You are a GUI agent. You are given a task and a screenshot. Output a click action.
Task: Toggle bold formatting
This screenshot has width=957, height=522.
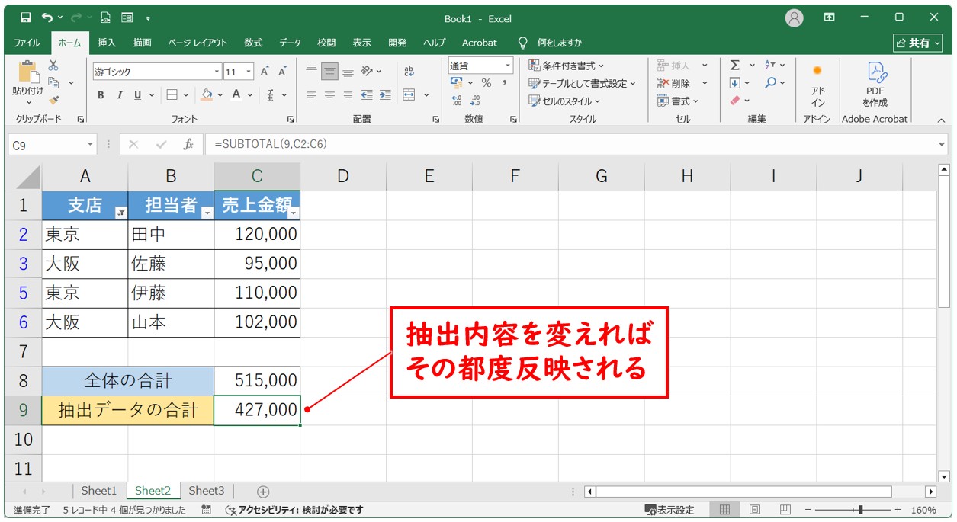101,95
